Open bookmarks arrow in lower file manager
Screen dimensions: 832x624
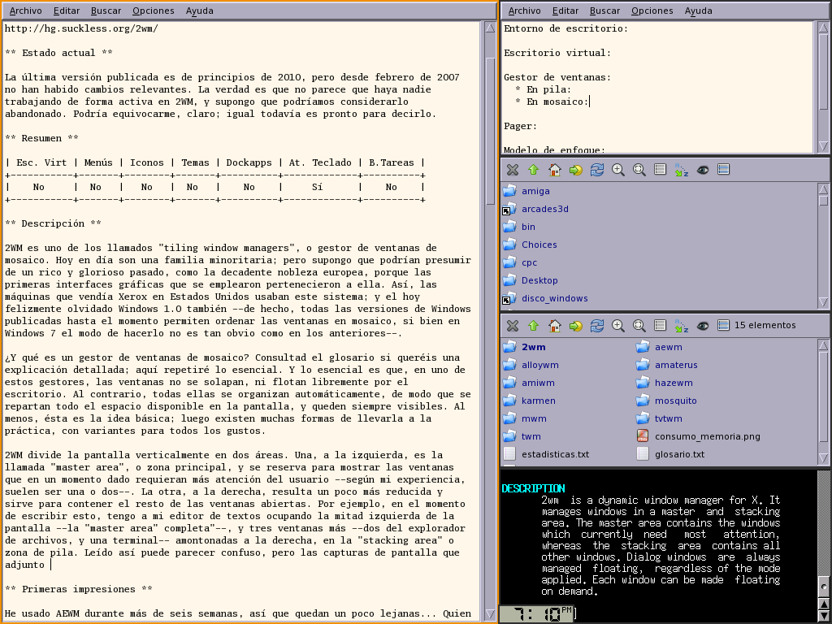coord(576,325)
